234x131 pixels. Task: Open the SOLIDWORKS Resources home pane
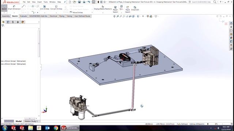(x=231, y=23)
